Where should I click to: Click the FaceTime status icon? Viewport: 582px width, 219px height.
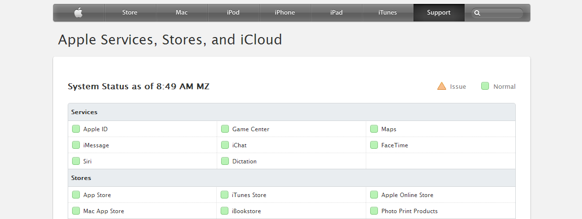(x=374, y=145)
